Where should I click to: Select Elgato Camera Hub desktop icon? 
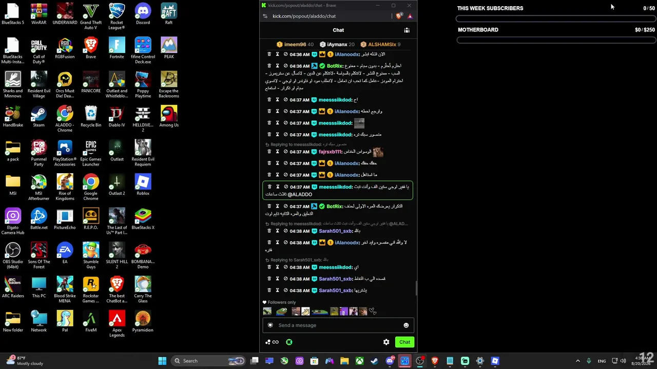pos(13,221)
